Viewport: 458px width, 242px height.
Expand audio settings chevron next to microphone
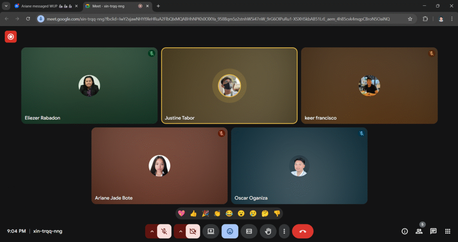[152, 231]
